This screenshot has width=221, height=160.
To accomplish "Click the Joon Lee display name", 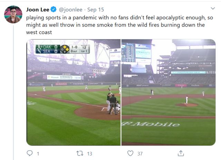I will (x=38, y=10).
